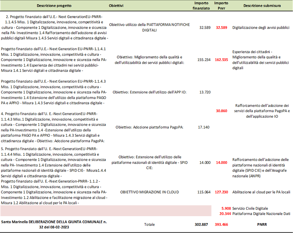
Task: Click the objective 'Adozione piattaforma PagoPA' cell
Action: pyautogui.click(x=149, y=127)
